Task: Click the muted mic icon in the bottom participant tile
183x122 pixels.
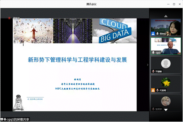Action: (x=153, y=109)
